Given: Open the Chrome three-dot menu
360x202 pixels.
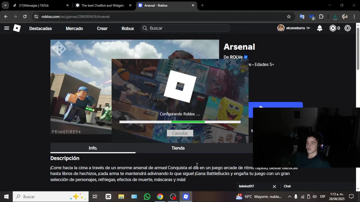Looking at the screenshot, I should 354,17.
